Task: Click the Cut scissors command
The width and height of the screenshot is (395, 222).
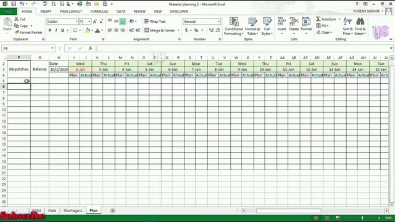Action: tap(20, 19)
